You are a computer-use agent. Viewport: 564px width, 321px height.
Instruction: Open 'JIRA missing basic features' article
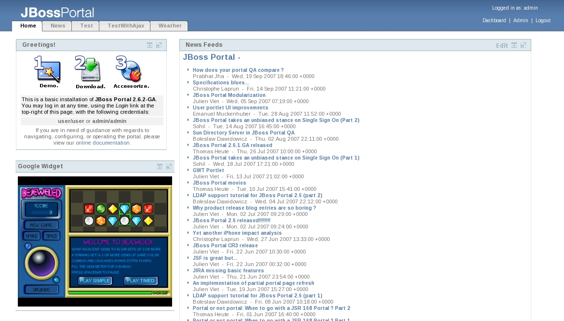tap(228, 271)
